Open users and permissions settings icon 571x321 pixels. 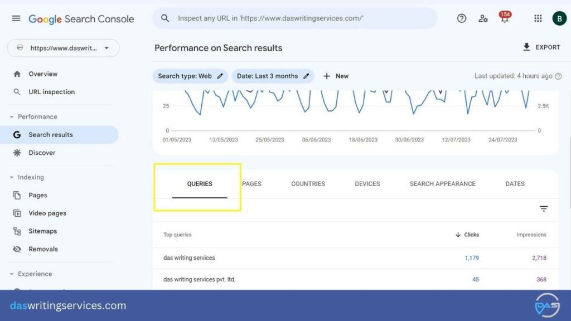pyautogui.click(x=483, y=18)
